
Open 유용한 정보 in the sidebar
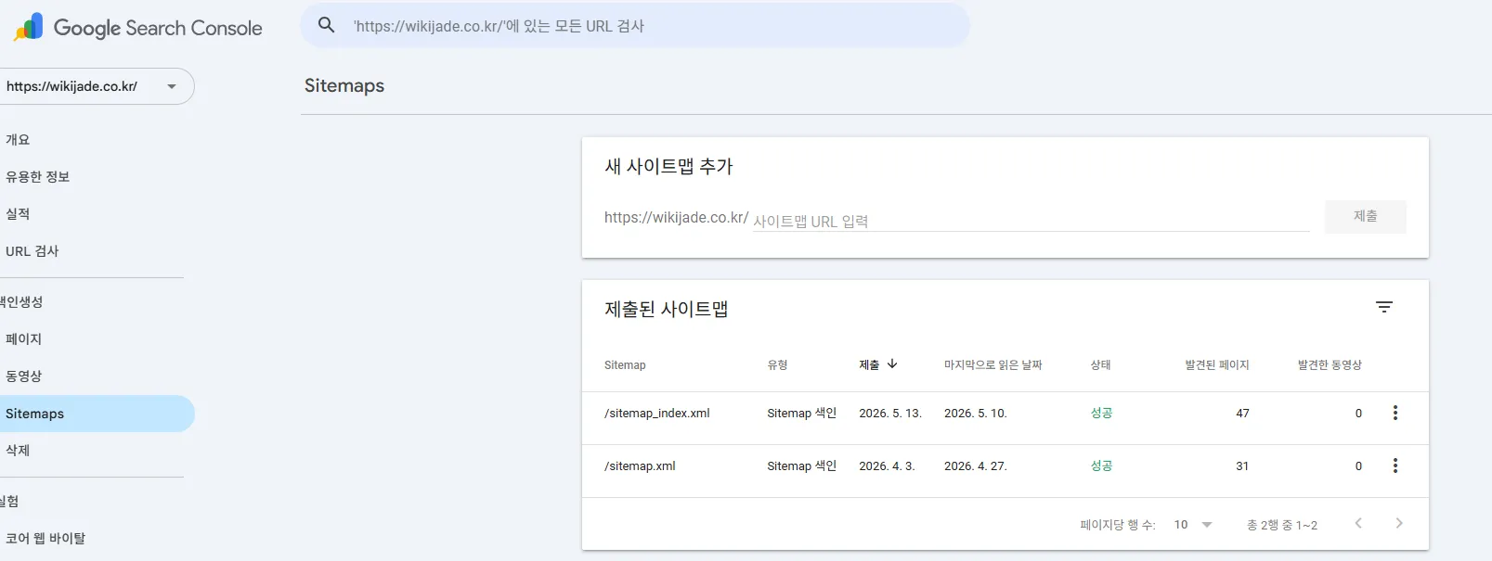pos(37,176)
